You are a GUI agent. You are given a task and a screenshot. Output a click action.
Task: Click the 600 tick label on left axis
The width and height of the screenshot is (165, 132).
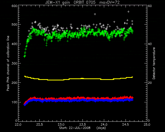[x=14, y=6]
